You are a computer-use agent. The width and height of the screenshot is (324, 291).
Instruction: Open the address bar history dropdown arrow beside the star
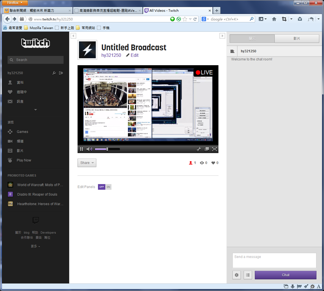pos(190,19)
